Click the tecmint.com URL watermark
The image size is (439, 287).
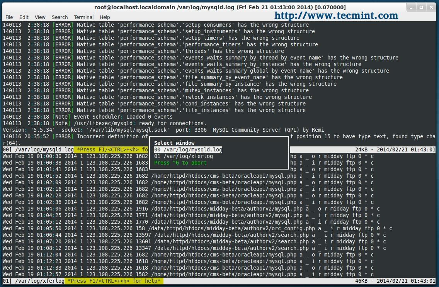336,15
